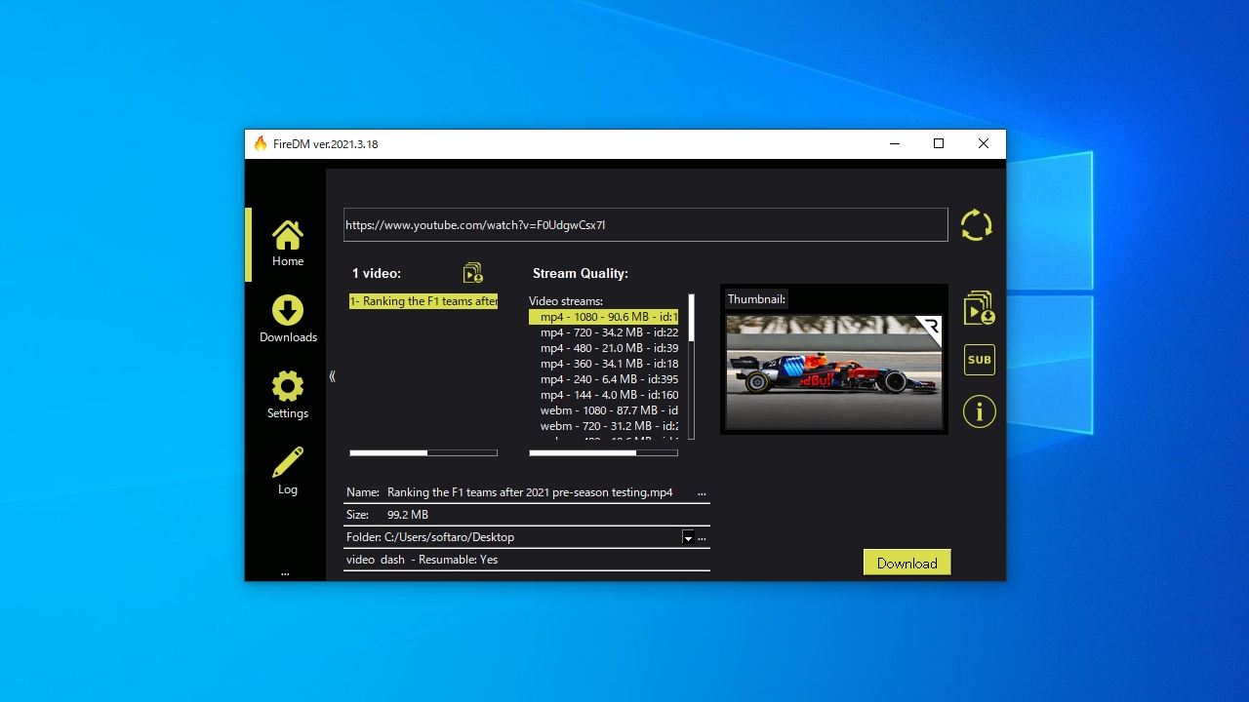Click the Folder path field
Image resolution: width=1249 pixels, height=702 pixels.
[532, 537]
